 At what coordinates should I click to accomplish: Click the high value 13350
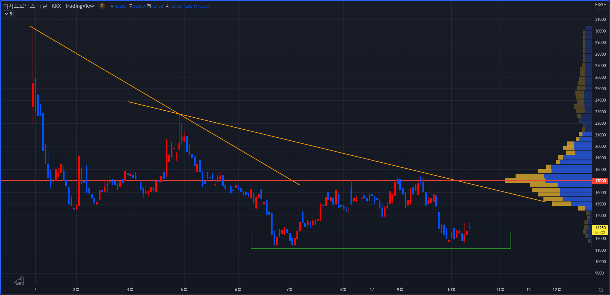(x=139, y=6)
